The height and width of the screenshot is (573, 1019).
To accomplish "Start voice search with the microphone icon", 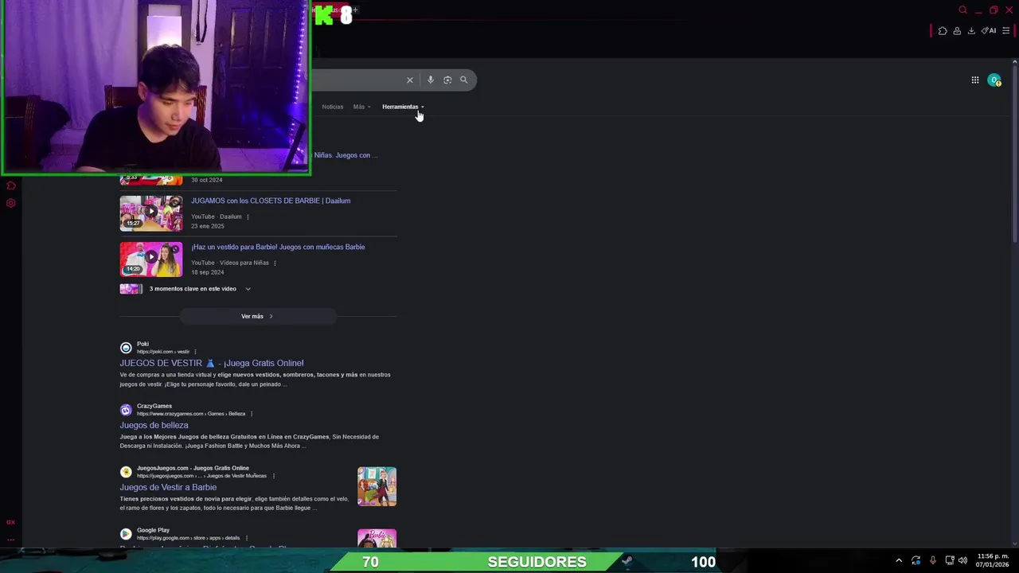I will (431, 80).
